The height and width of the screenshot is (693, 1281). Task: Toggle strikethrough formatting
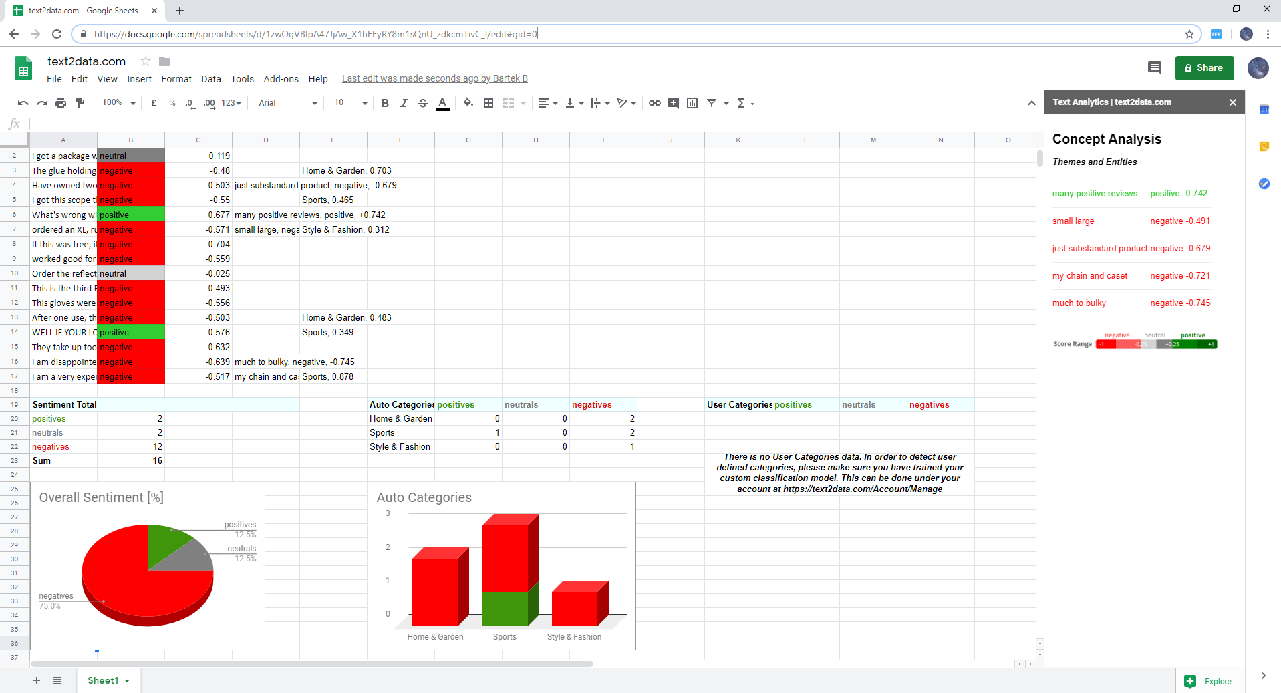[422, 103]
